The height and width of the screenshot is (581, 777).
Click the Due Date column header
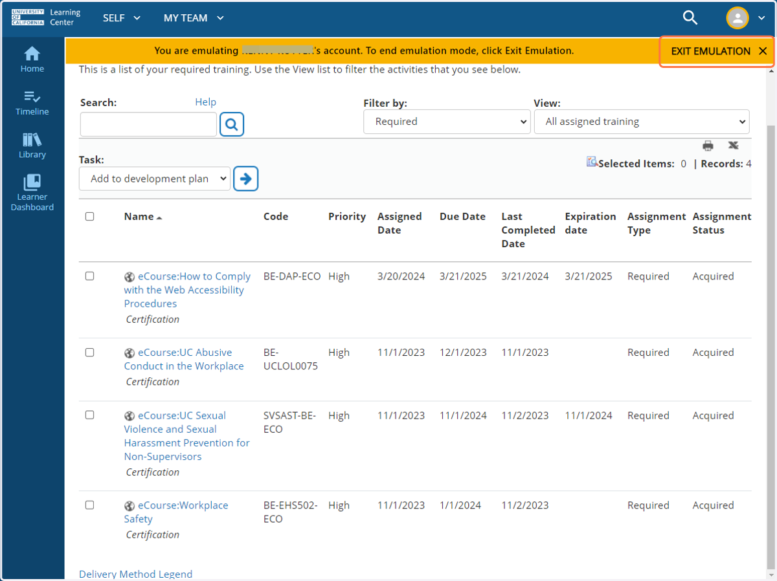462,217
